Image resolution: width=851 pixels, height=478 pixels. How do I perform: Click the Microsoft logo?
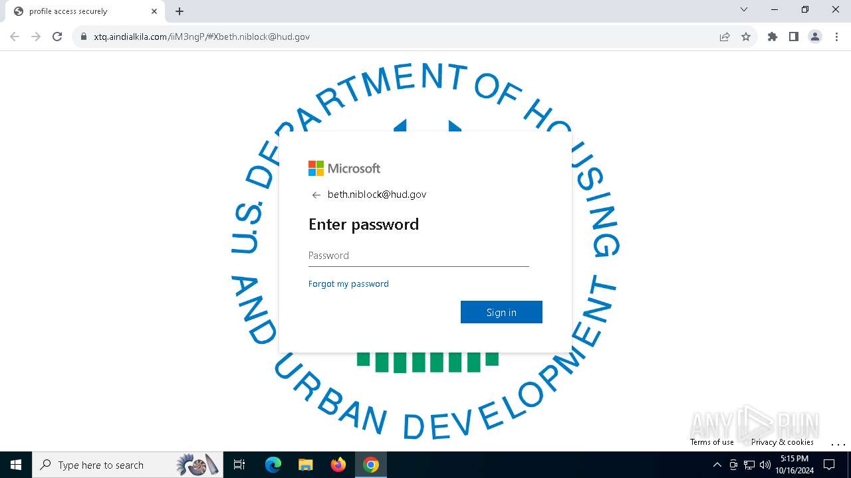344,168
